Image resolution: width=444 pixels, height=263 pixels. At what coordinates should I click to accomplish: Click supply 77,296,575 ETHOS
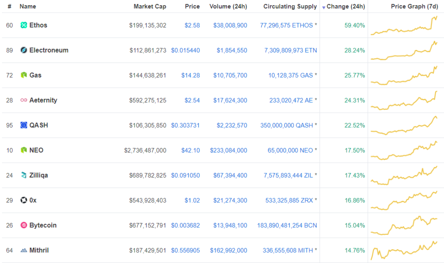pyautogui.click(x=286, y=25)
